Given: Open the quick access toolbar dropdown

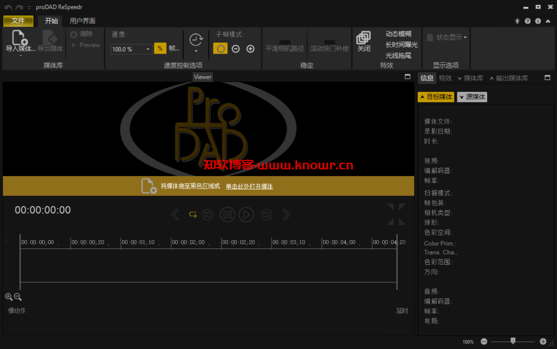Looking at the screenshot, I should 29,7.
